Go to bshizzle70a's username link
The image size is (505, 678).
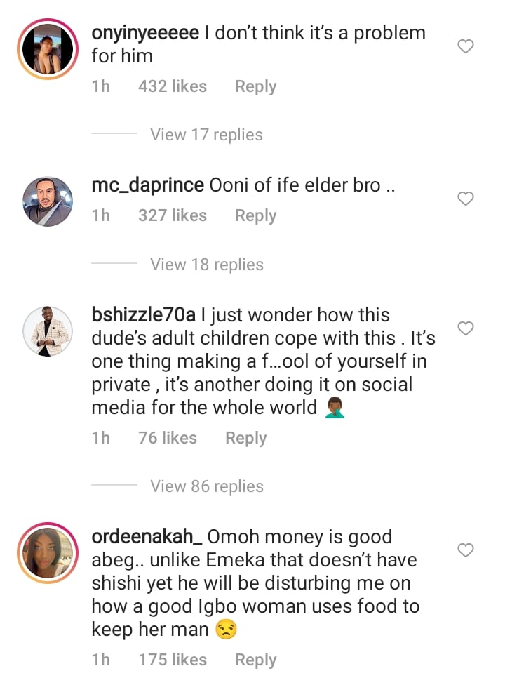point(145,315)
